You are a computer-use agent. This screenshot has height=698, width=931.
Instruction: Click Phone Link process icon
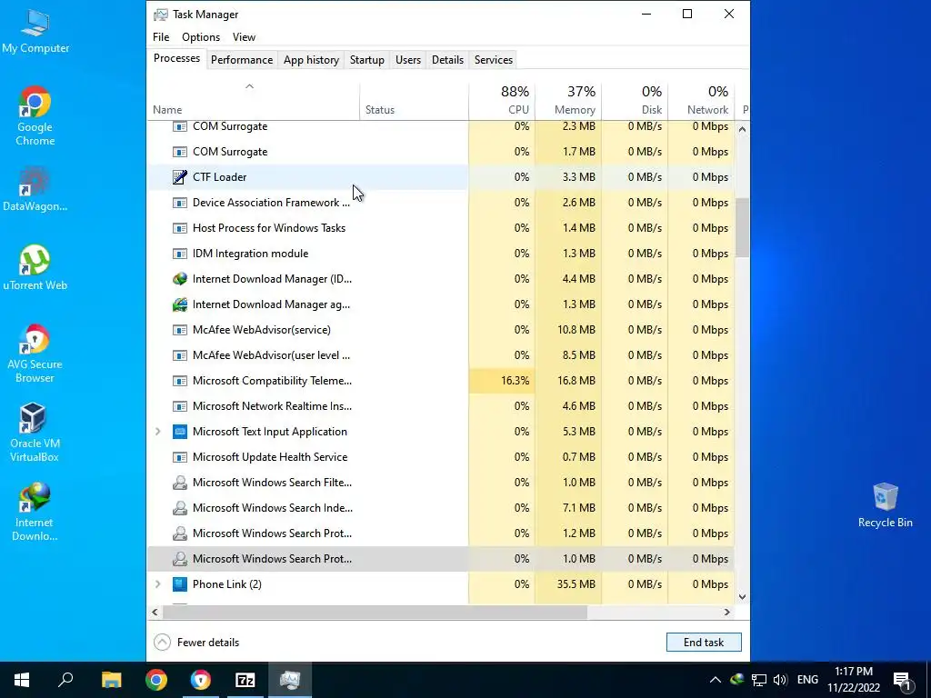[179, 584]
